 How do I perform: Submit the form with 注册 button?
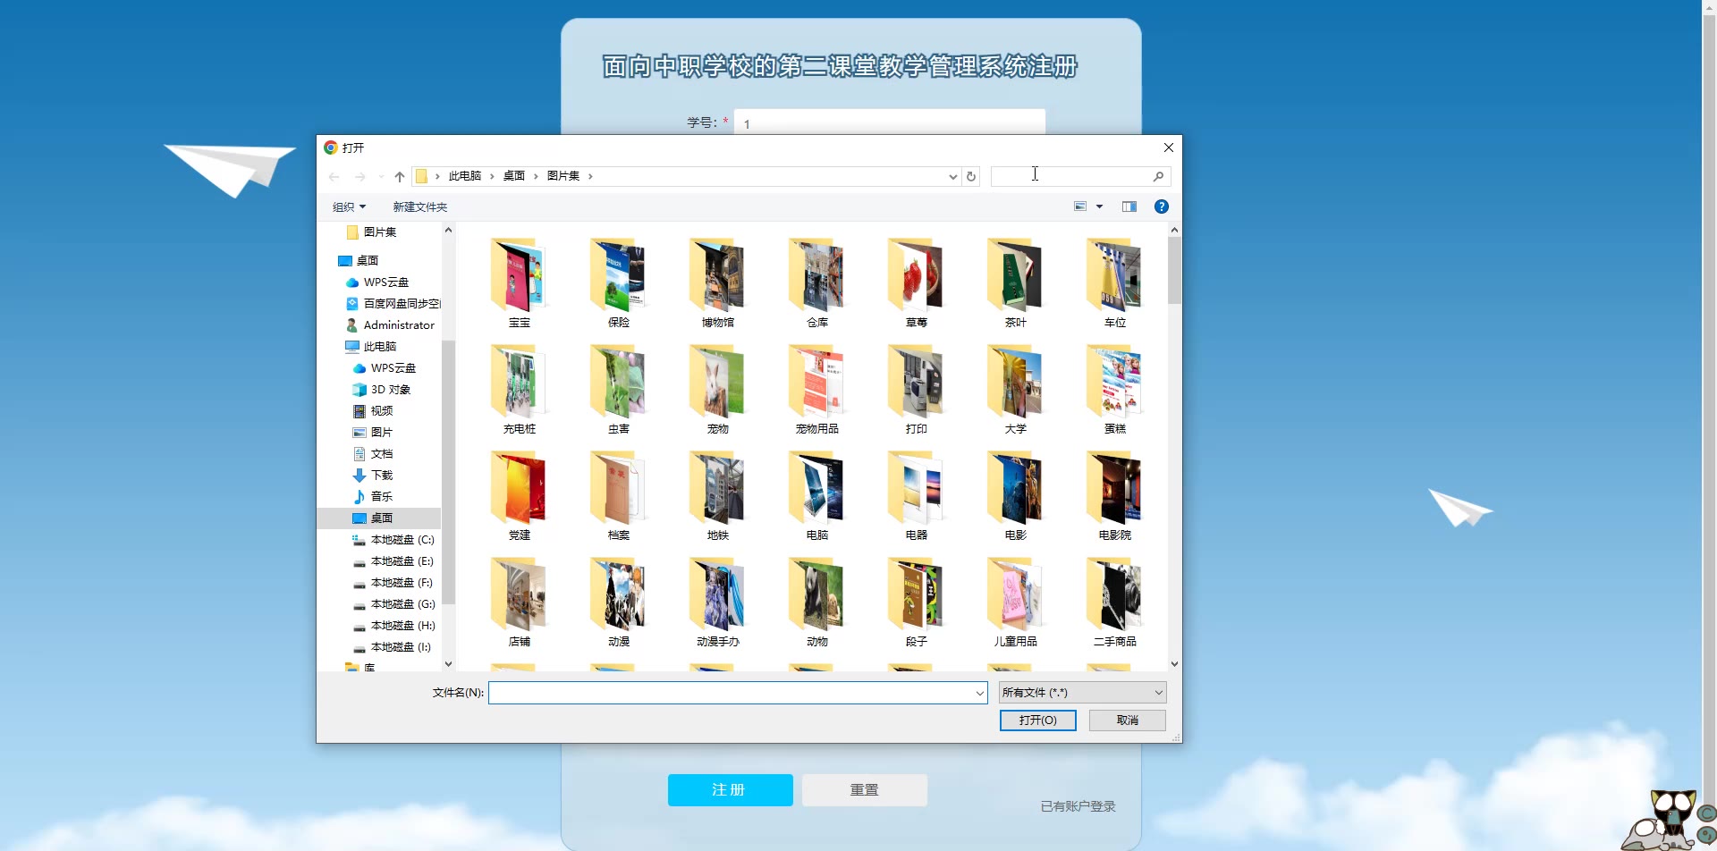pyautogui.click(x=731, y=790)
